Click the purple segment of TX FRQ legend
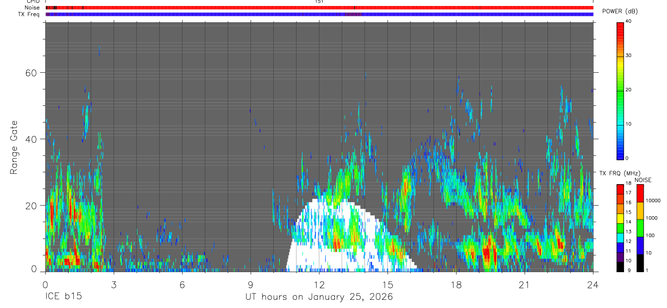The height and width of the screenshot is (308, 667). (621, 257)
